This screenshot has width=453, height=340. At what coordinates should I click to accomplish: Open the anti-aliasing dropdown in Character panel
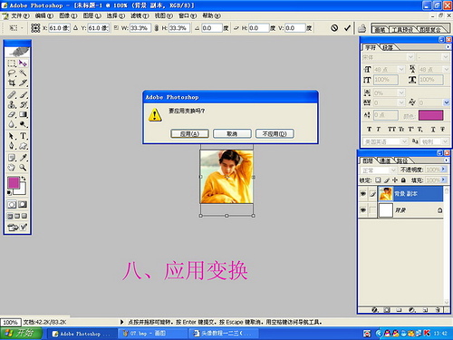445,141
